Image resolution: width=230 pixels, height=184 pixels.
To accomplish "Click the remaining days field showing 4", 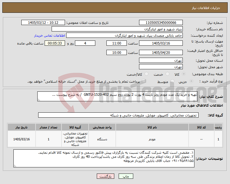I will tap(85, 43).
